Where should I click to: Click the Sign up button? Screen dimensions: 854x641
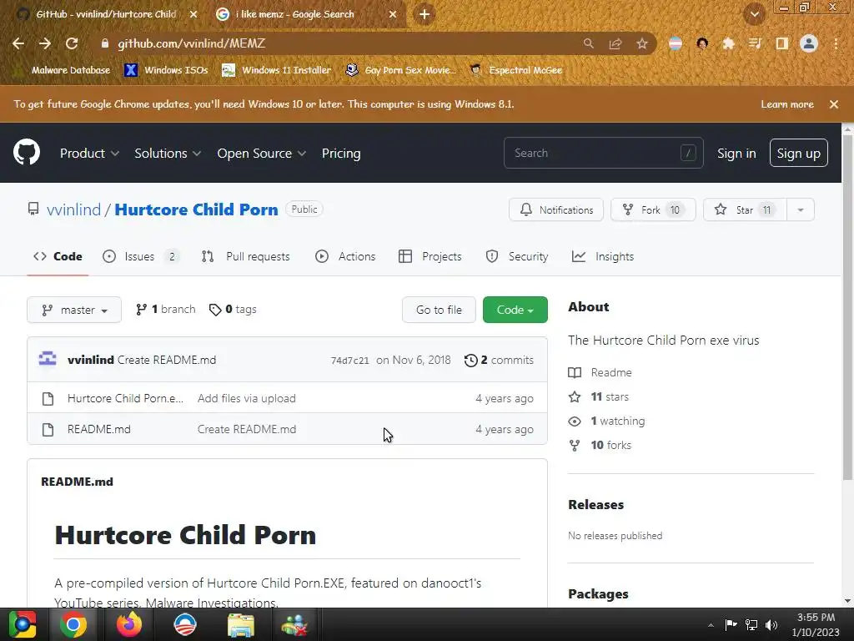pos(798,154)
